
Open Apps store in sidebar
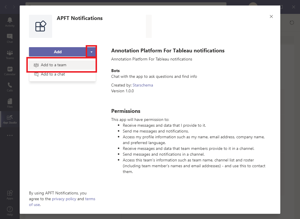pos(10,194)
